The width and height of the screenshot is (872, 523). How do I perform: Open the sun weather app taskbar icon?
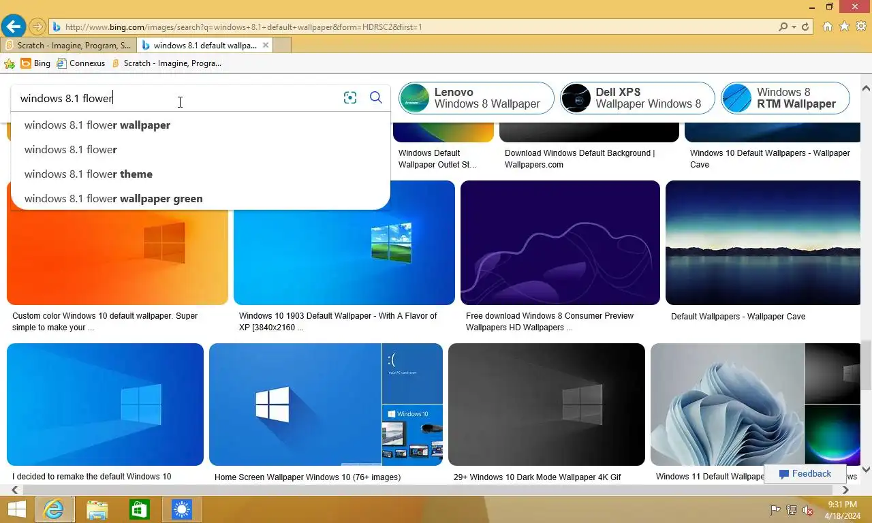181,509
